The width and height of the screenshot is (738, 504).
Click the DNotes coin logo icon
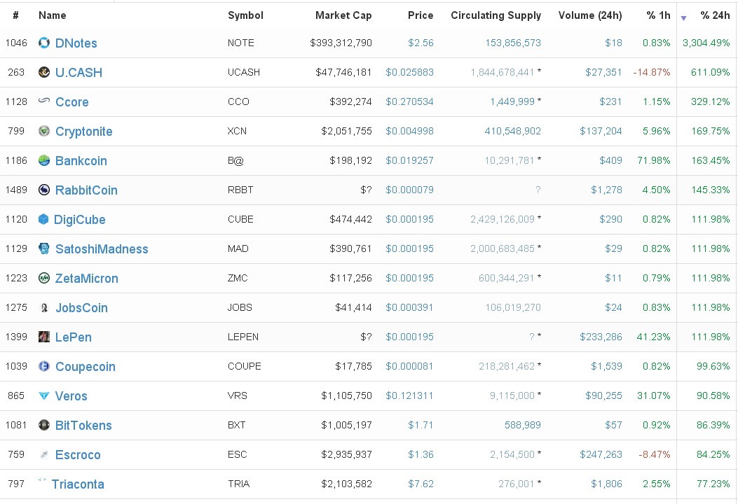43,43
